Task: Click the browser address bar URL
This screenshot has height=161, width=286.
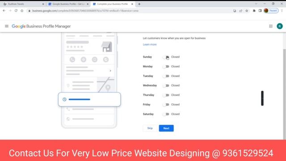Action: (x=85, y=11)
